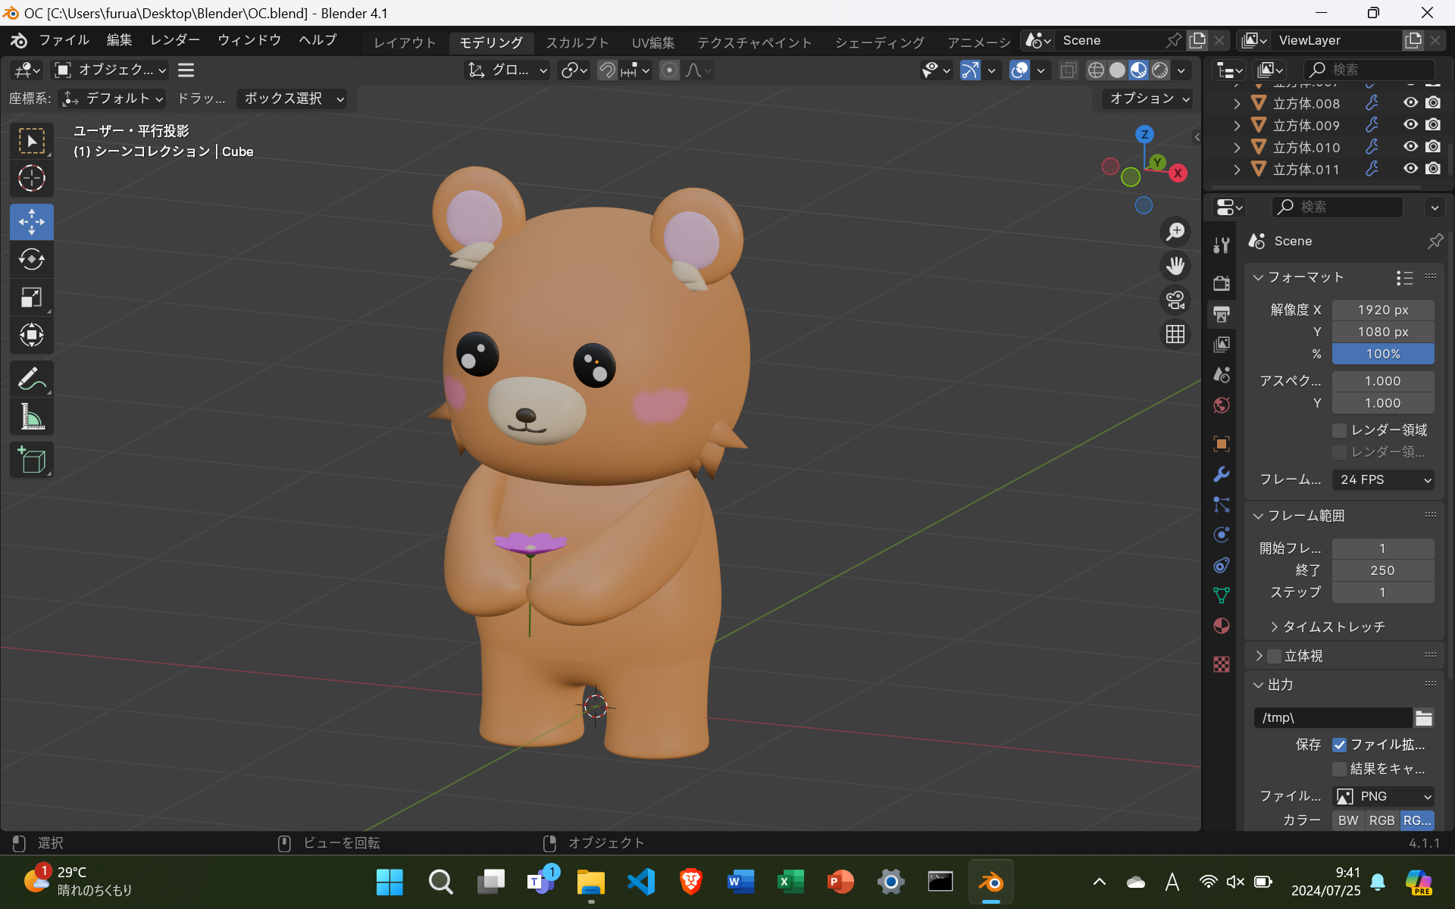Hide 立方体.009 with its eye icon

tap(1410, 125)
